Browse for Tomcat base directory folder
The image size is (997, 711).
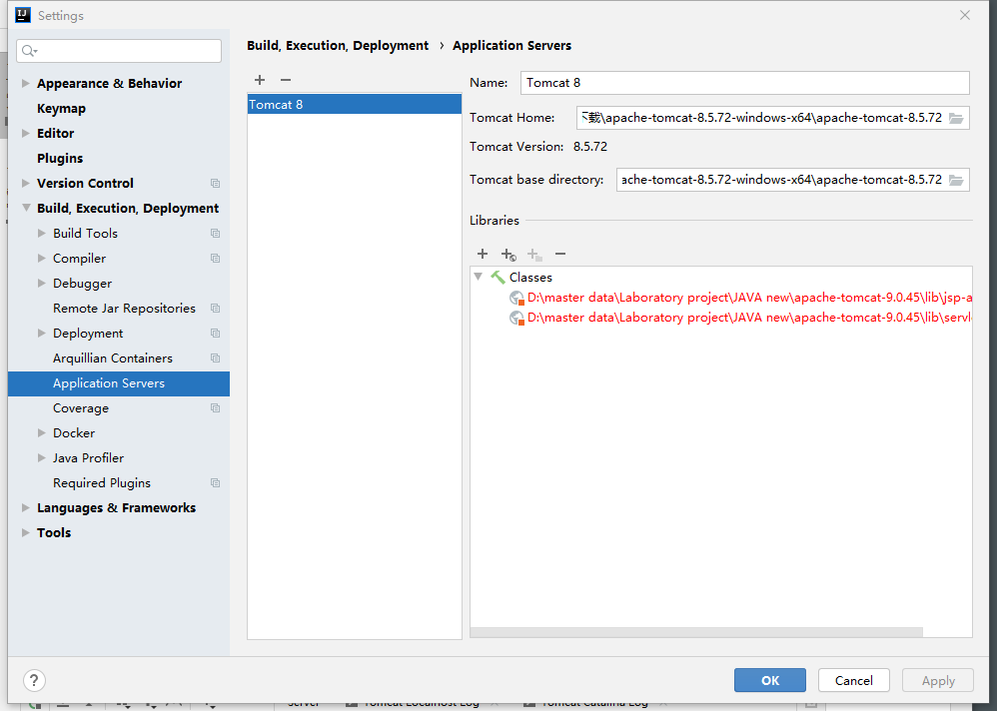click(956, 181)
